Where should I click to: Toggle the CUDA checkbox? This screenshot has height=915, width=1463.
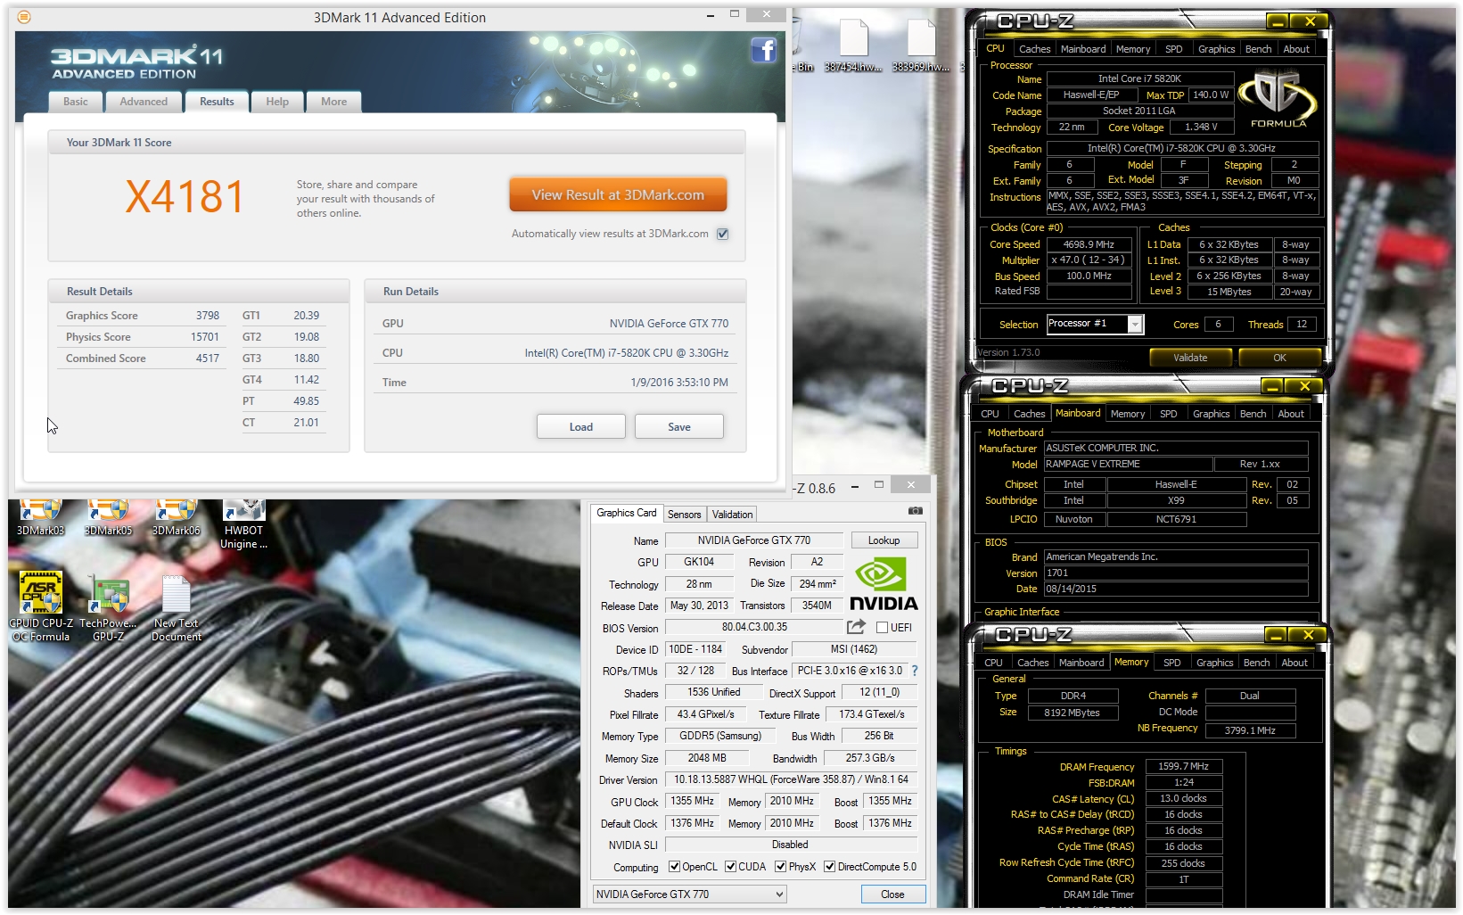pos(730,867)
